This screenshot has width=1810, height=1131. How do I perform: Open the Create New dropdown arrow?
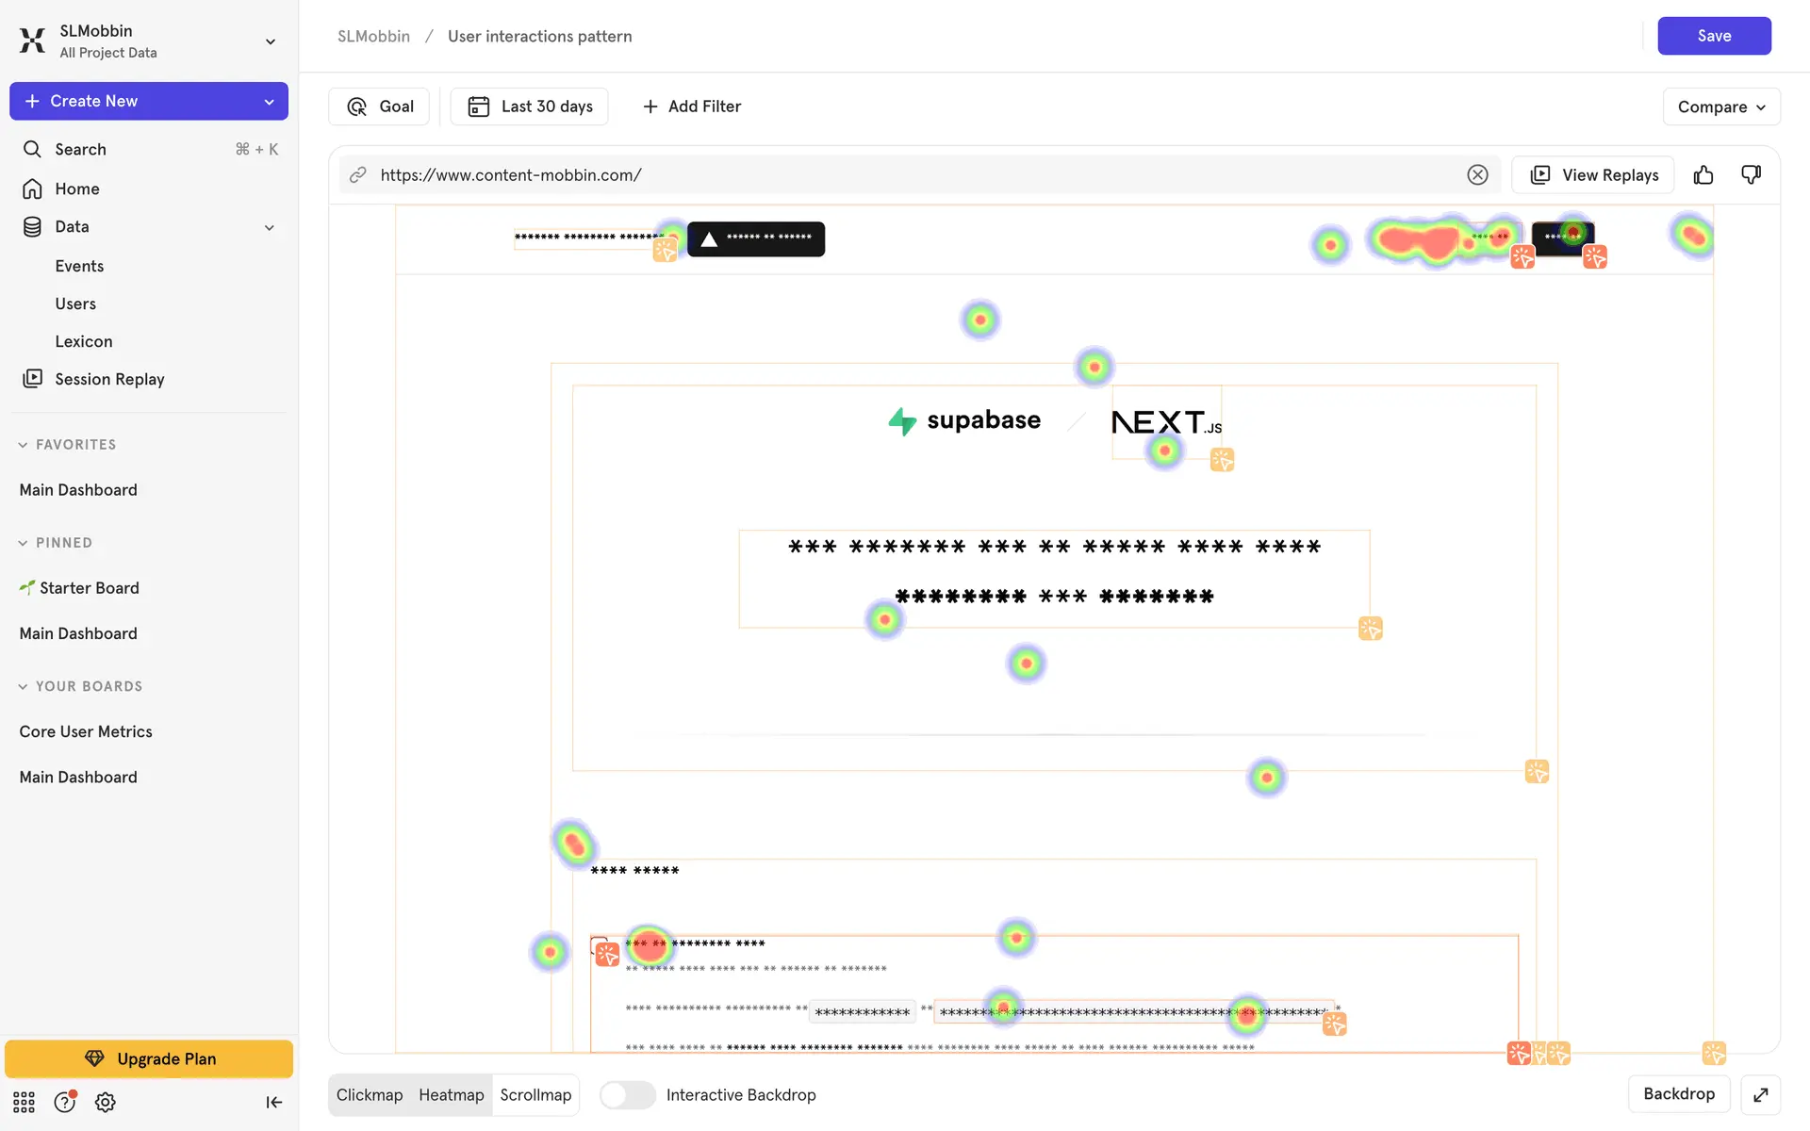click(269, 102)
